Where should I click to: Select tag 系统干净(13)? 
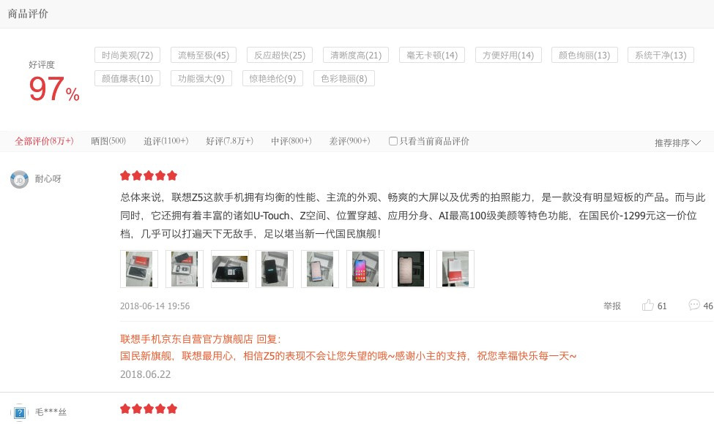[661, 55]
